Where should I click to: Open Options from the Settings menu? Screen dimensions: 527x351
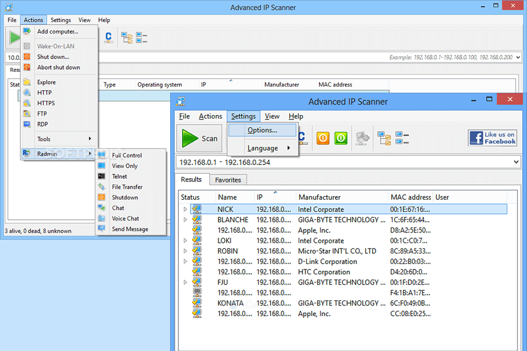point(262,130)
